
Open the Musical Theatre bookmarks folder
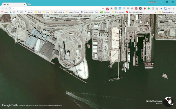click(73, 12)
